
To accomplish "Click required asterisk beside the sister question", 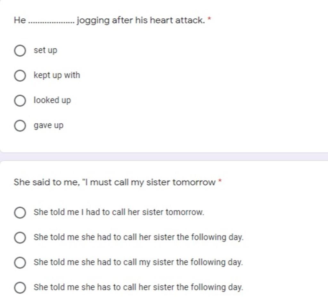I will 220,181.
